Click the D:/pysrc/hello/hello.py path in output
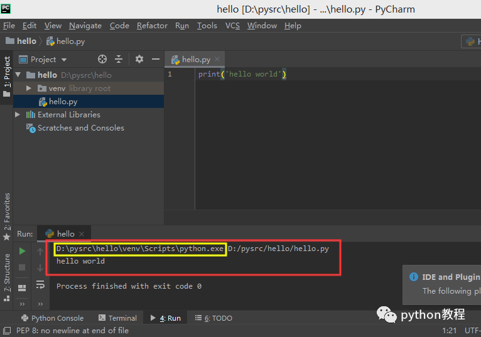 [278, 249]
